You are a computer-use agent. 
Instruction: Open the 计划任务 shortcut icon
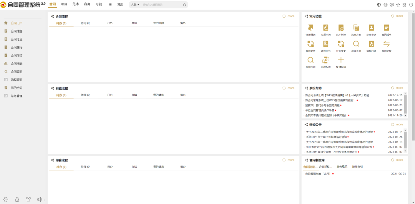point(325,44)
